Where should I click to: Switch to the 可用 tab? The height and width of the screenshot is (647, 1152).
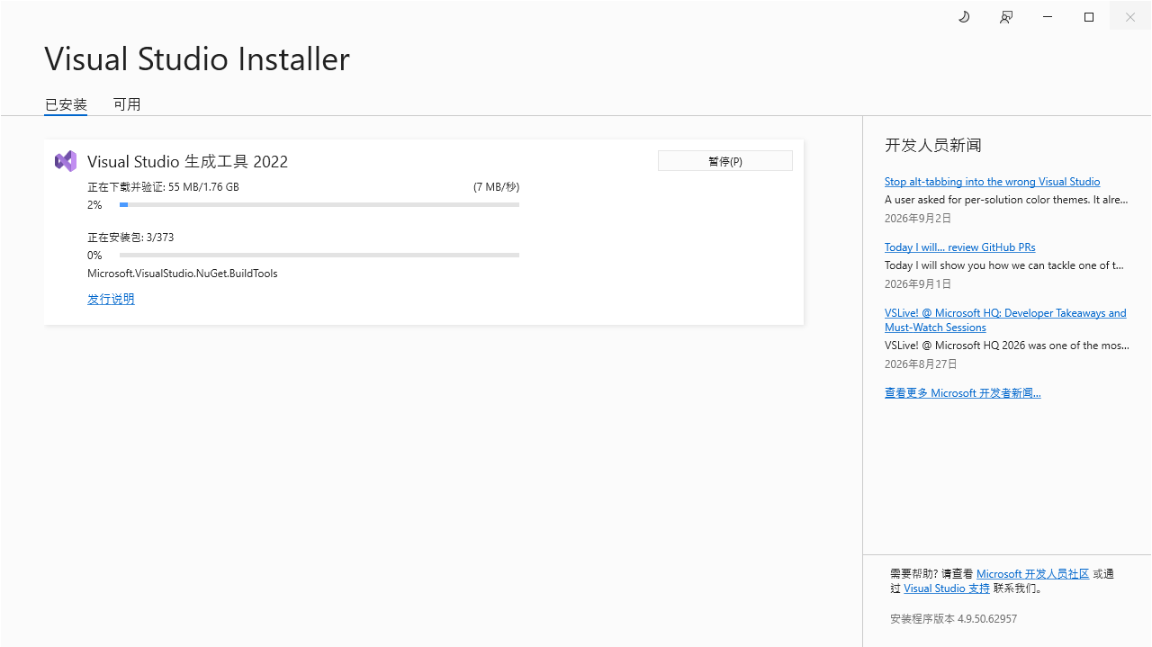127,104
